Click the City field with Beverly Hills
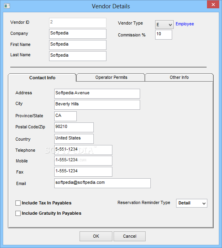 97,105
